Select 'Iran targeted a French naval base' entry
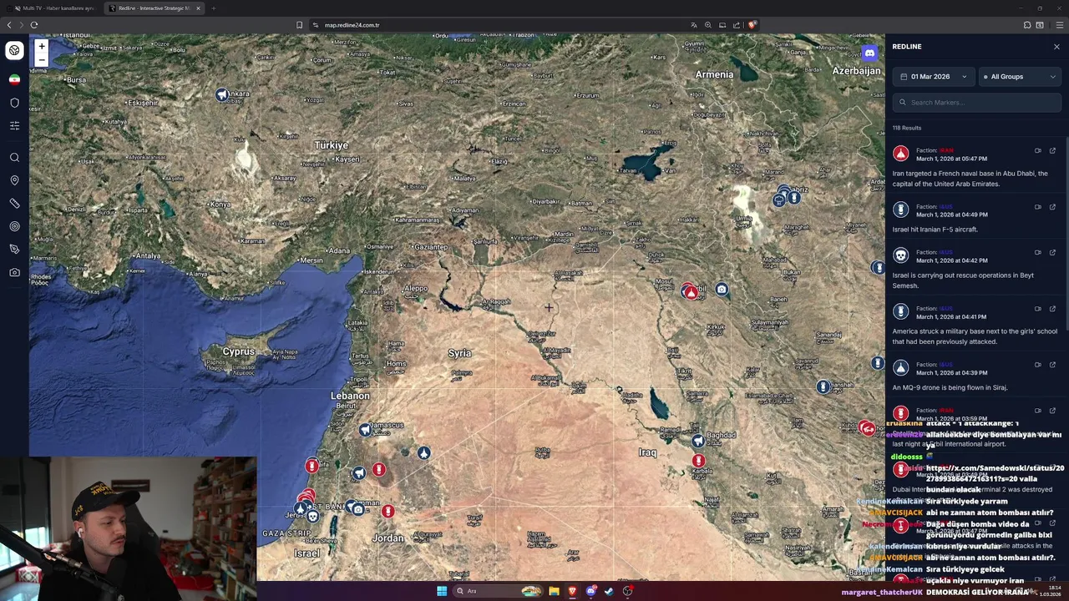The image size is (1069, 601). click(x=974, y=167)
